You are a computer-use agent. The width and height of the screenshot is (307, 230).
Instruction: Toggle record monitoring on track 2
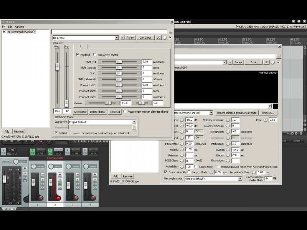click(60, 184)
